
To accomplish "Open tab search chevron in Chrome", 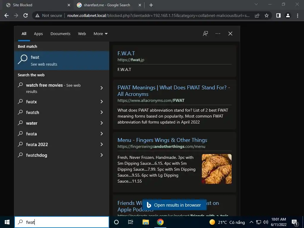I will [x=256, y=4].
